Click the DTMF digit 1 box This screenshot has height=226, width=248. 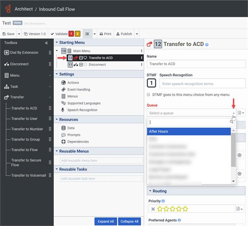(x=151, y=83)
